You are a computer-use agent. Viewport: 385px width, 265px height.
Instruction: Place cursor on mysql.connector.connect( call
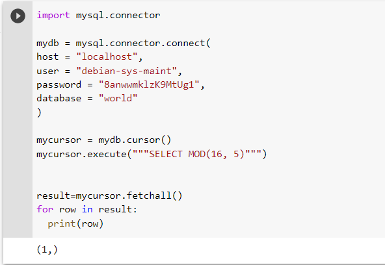point(143,44)
